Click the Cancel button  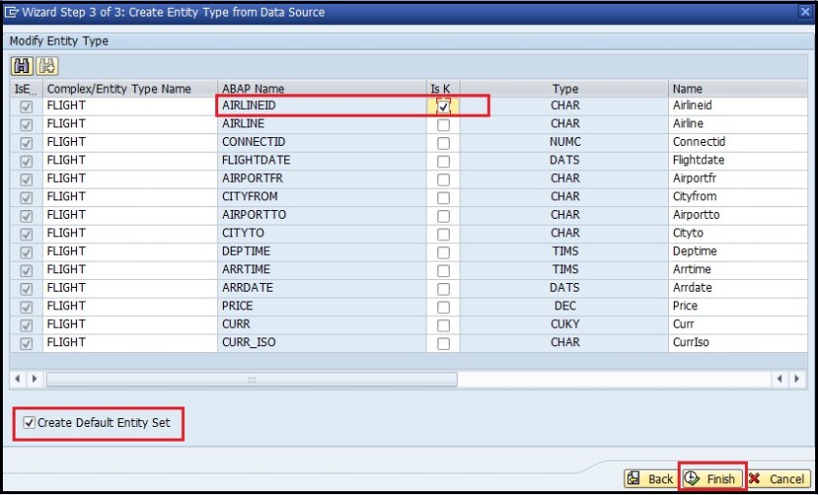coord(778,478)
